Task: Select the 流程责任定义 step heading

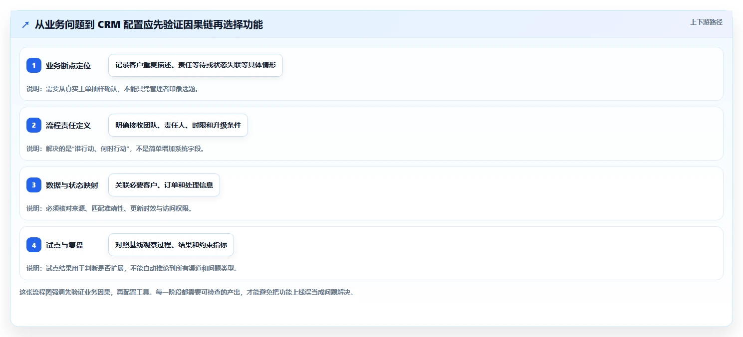Action: pos(68,125)
